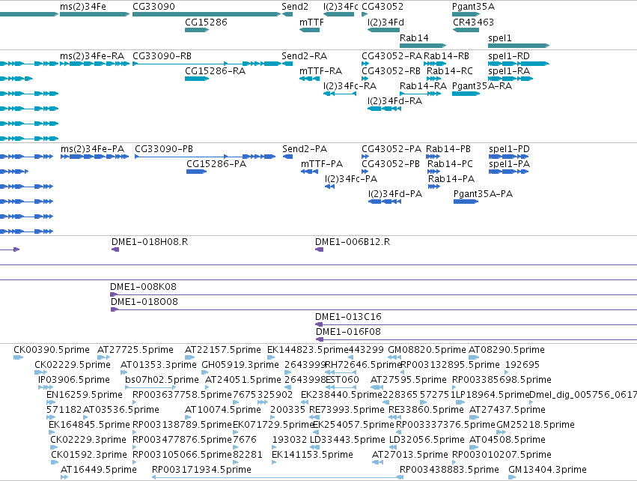637x481 pixels.
Task: Select transcript Rab14-RA
Action: tap(423, 86)
